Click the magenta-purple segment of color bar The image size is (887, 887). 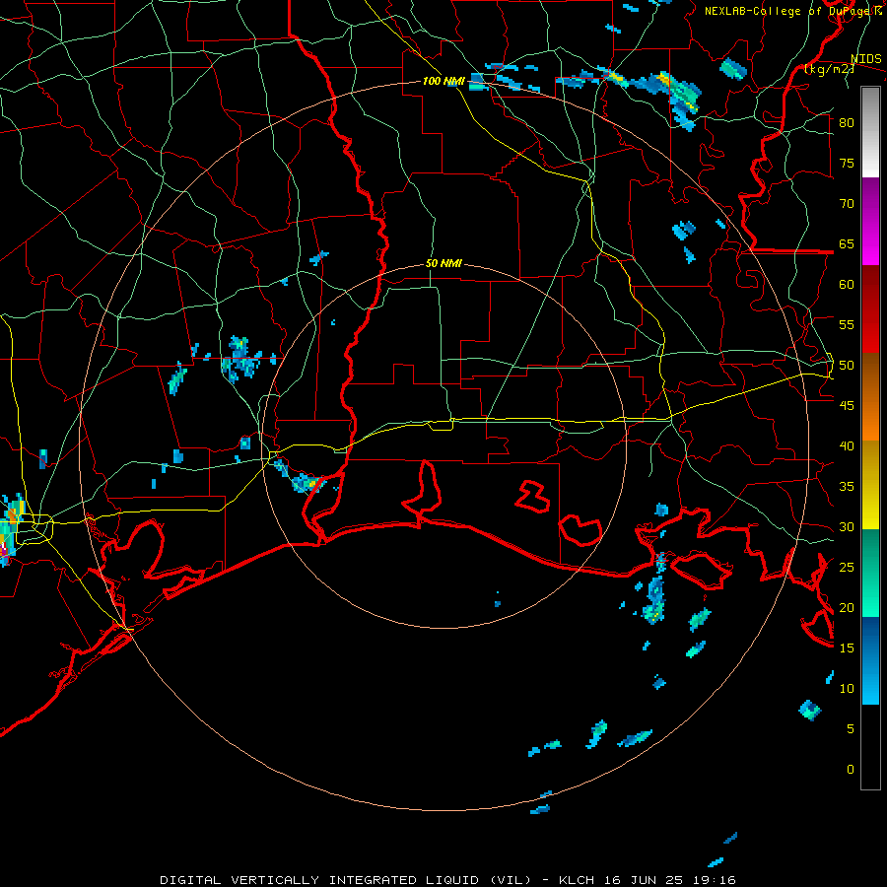(870, 221)
